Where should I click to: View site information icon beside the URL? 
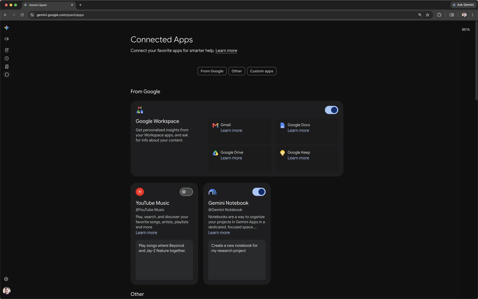click(x=32, y=15)
